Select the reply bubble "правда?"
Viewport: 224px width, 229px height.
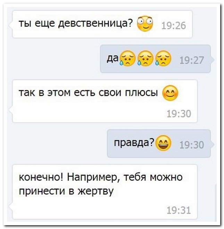pos(159,144)
